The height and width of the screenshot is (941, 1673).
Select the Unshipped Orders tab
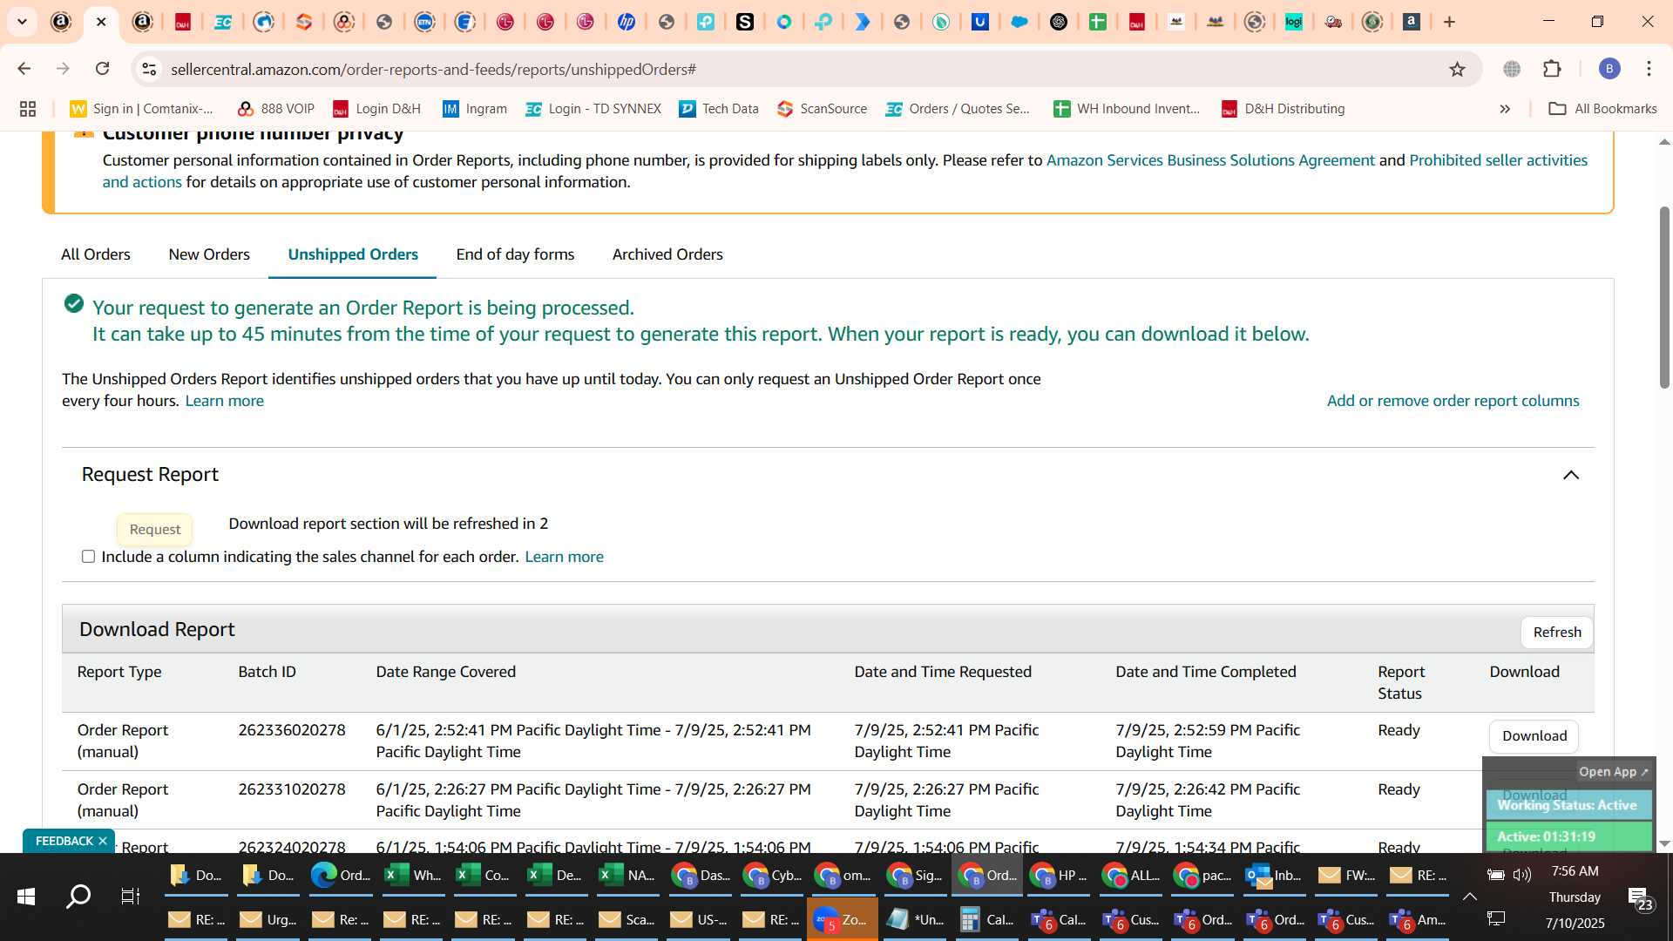point(353,254)
